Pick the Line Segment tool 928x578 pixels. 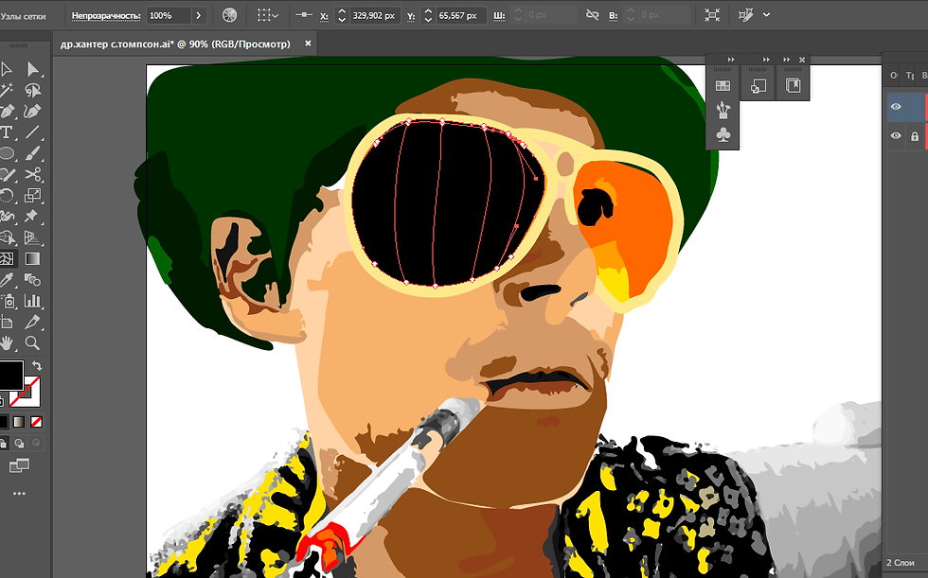(x=33, y=132)
